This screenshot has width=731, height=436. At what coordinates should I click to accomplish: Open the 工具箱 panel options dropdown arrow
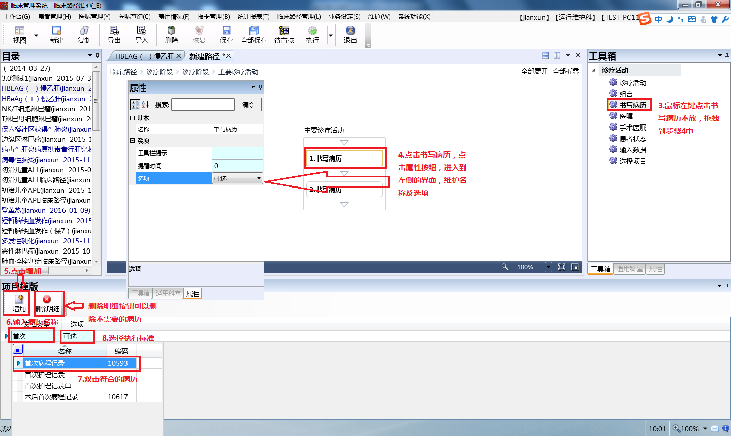[x=720, y=56]
